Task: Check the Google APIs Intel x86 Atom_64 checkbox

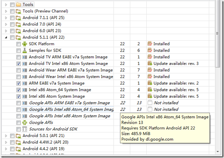Action: [x=18, y=110]
